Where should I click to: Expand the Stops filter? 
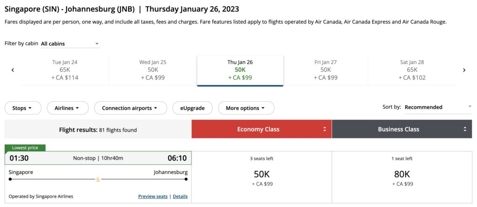23,108
